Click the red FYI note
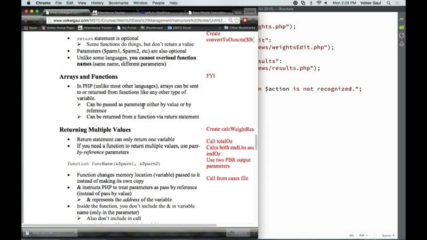The height and width of the screenshot is (240, 427). pyautogui.click(x=211, y=76)
